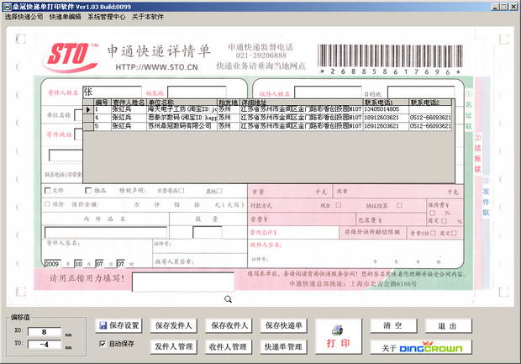Click the month field showing 10
The height and width of the screenshot is (364, 521).
pyautogui.click(x=78, y=264)
